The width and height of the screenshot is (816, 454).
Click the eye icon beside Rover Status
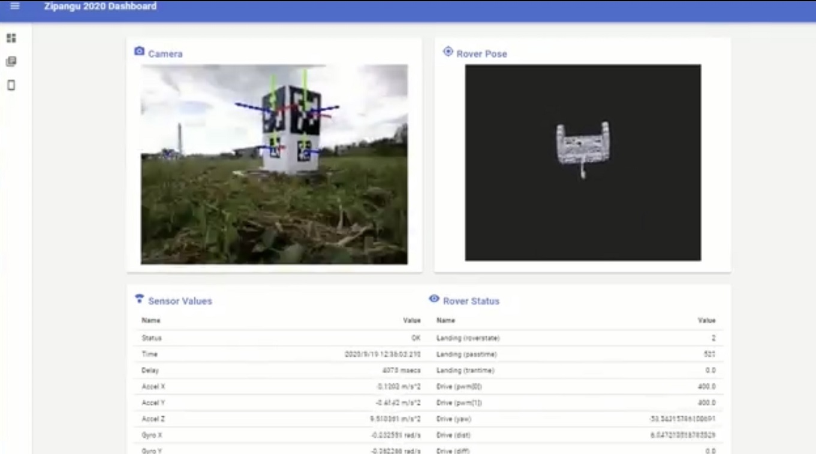click(x=434, y=298)
